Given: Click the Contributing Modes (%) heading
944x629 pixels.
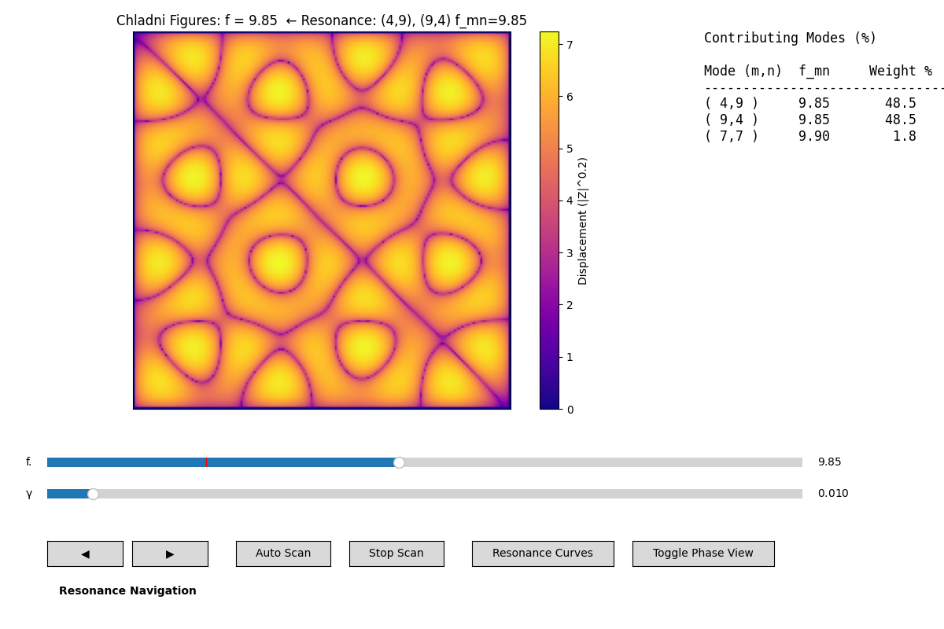Looking at the screenshot, I should coord(790,38).
